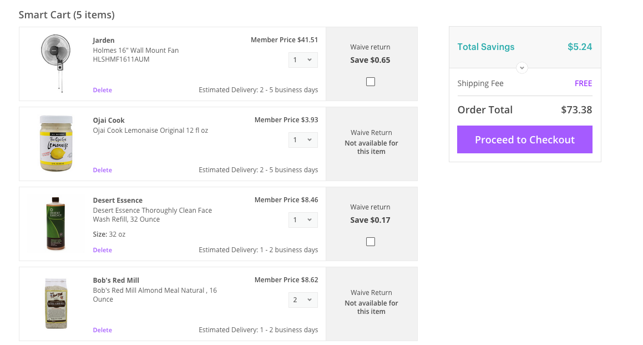643x345 pixels.
Task: Open Bob's Red Mill quantity dropdown
Action: [302, 299]
